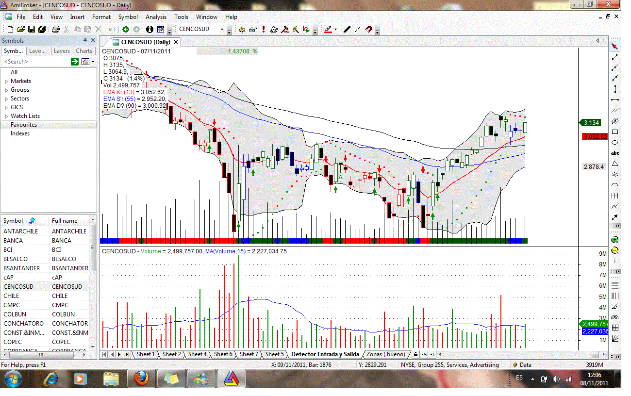Select the thick line style icon
This screenshot has height=396, width=631.
[x=347, y=30]
